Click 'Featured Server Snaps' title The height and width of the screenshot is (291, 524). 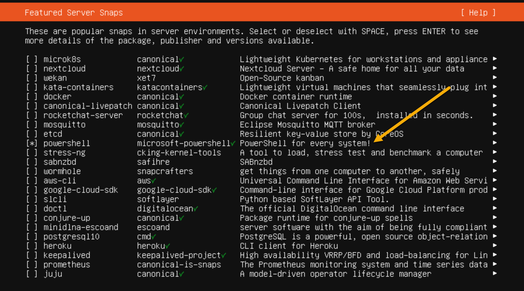click(x=74, y=13)
